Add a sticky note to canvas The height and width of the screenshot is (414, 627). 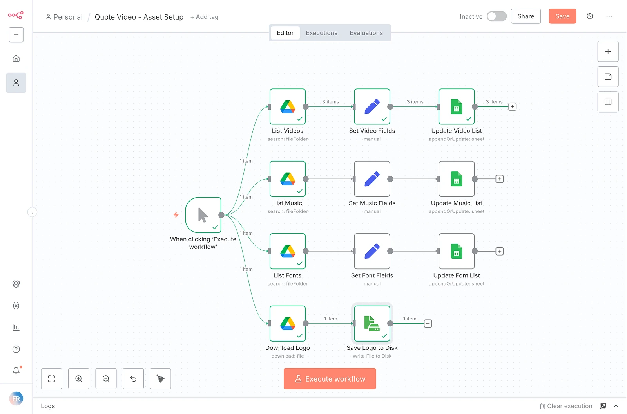pyautogui.click(x=608, y=77)
